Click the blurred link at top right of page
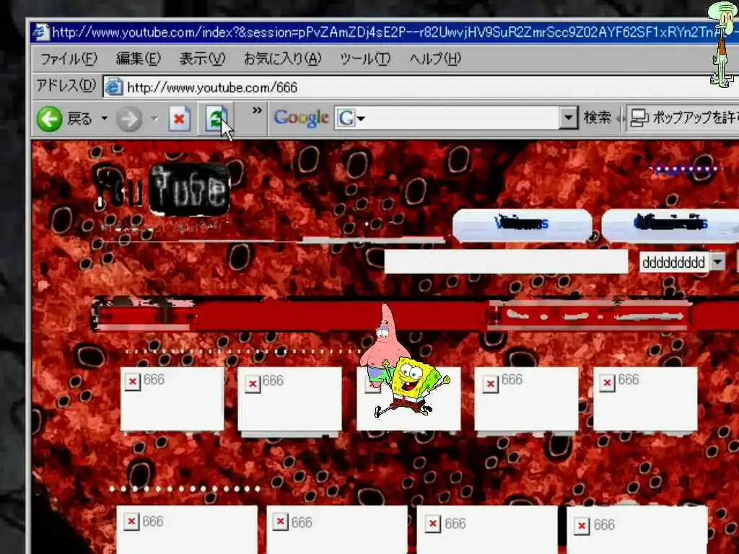This screenshot has width=739, height=554. pos(684,169)
